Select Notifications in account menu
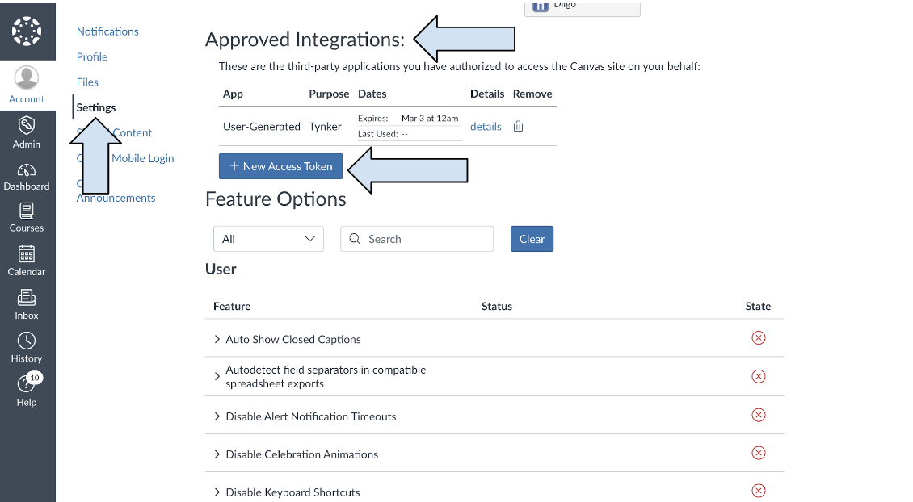Image resolution: width=913 pixels, height=502 pixels. coord(107,31)
